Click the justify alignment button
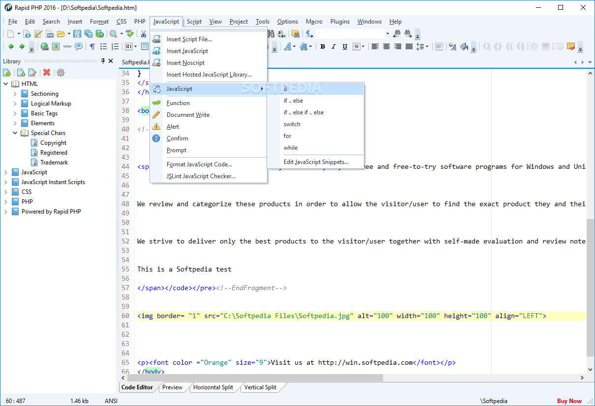 pyautogui.click(x=409, y=47)
